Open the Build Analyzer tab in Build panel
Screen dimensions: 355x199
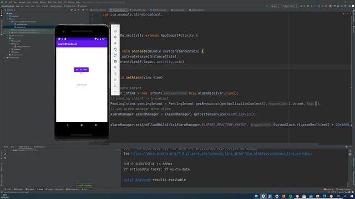39,147
